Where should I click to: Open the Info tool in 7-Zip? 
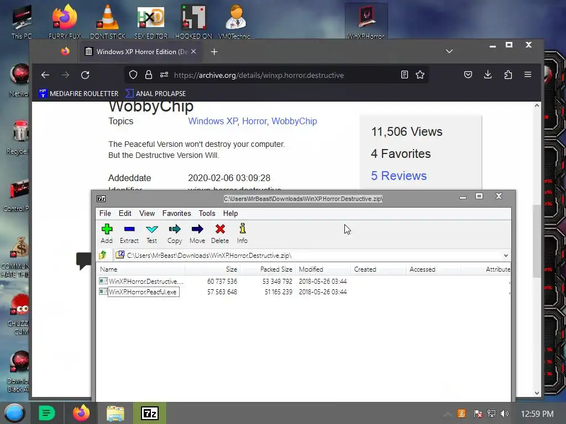242,234
